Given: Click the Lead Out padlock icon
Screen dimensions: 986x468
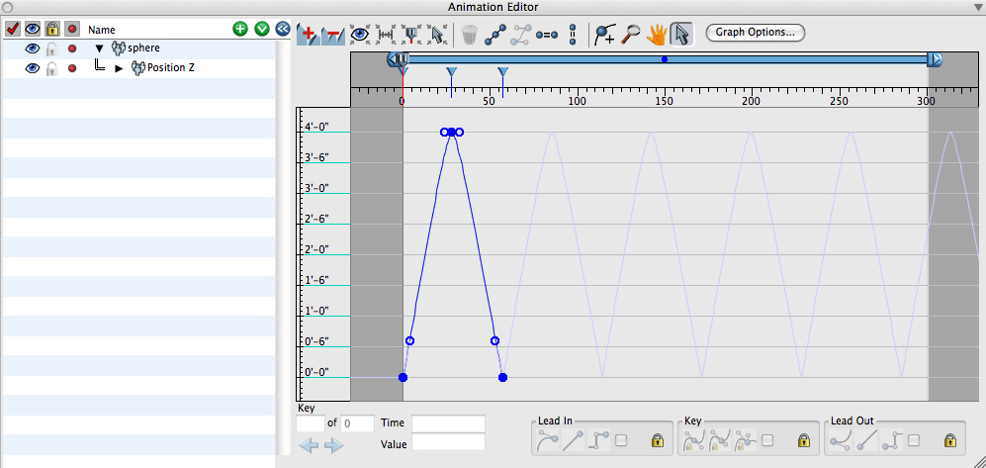Looking at the screenshot, I should click(950, 440).
